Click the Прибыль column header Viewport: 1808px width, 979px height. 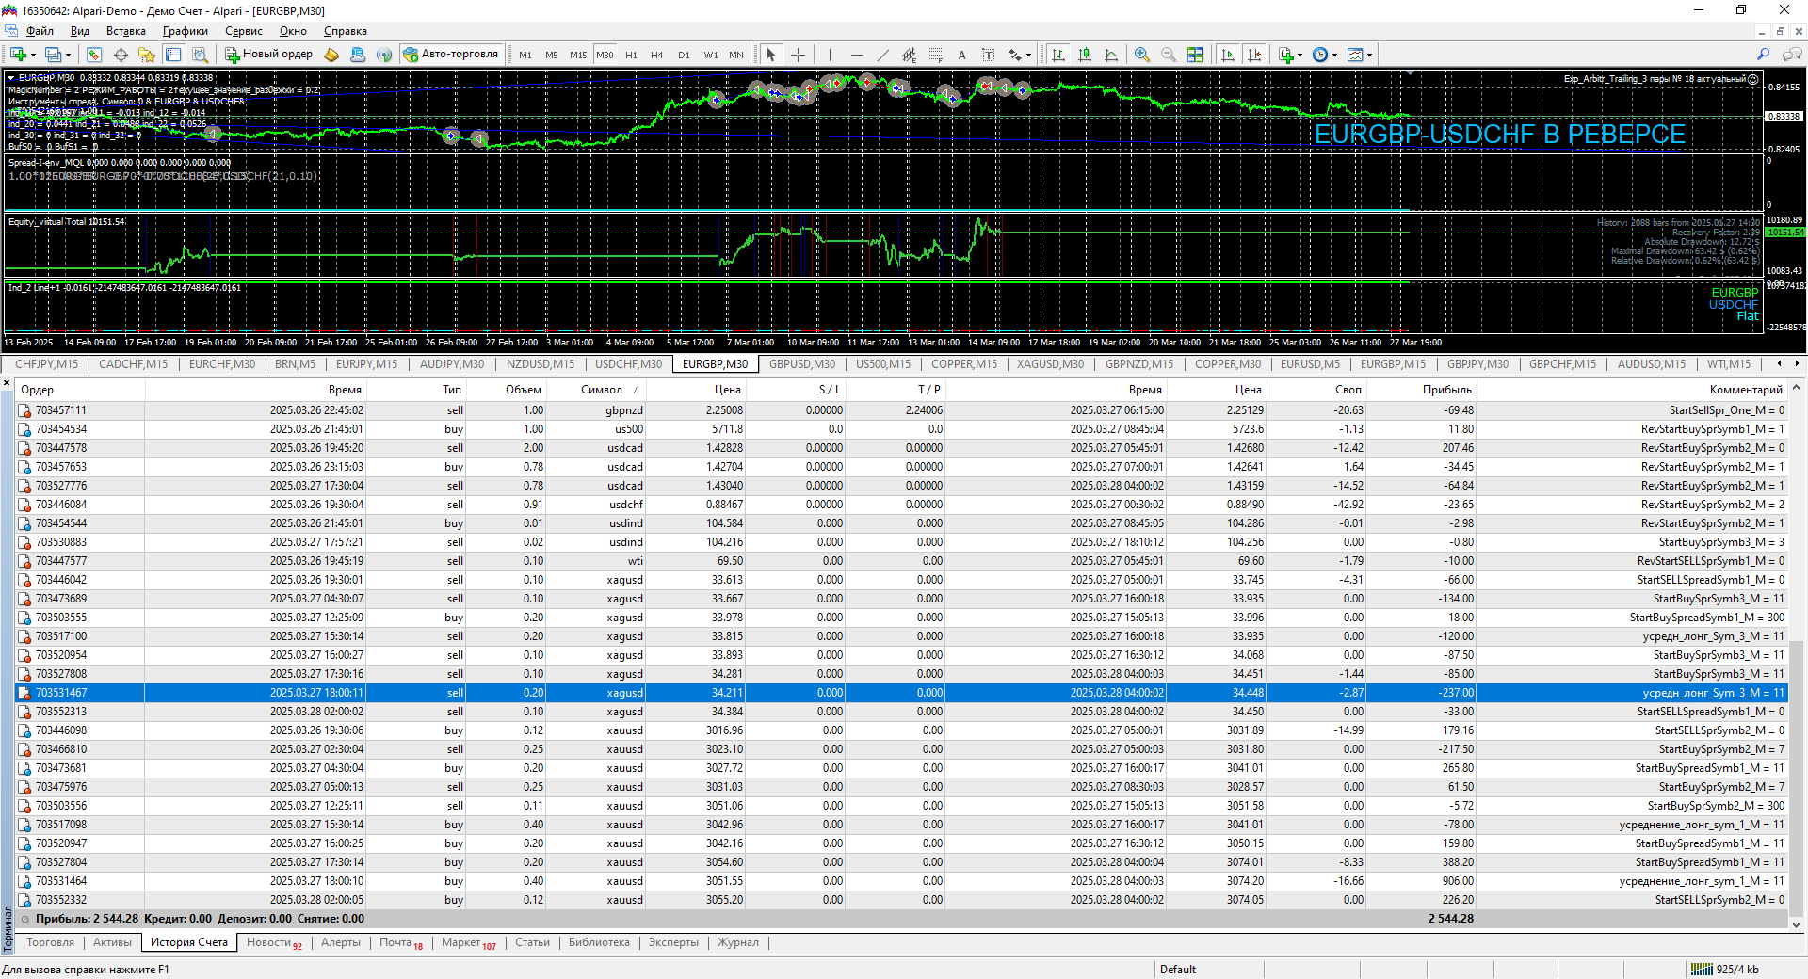[x=1446, y=390]
